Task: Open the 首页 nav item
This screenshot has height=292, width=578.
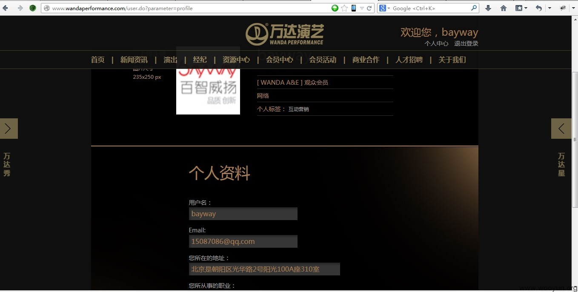Action: pos(97,60)
